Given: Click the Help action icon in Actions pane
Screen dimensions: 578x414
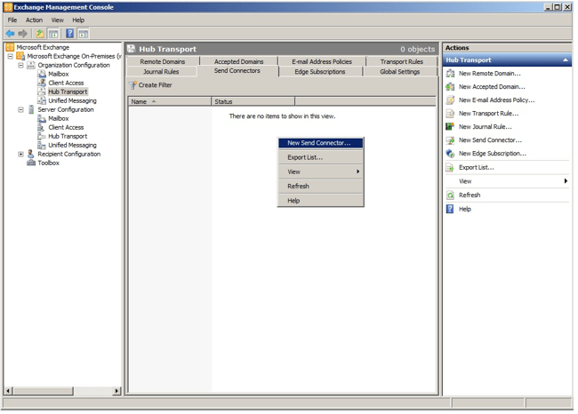Looking at the screenshot, I should point(450,209).
